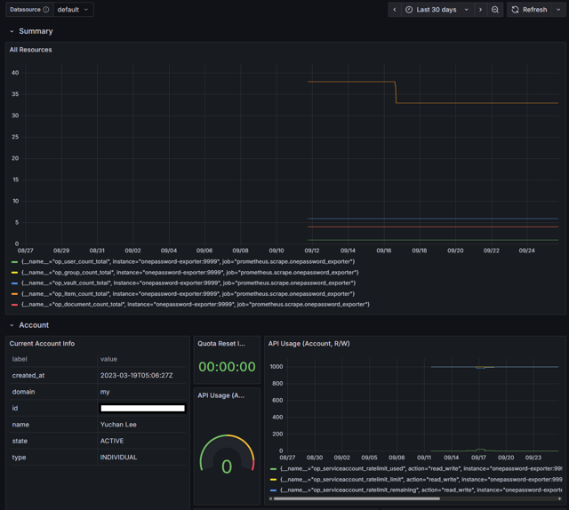Click op_item_count_total orange color swatch
Screen dimensions: 569x510
(14, 294)
